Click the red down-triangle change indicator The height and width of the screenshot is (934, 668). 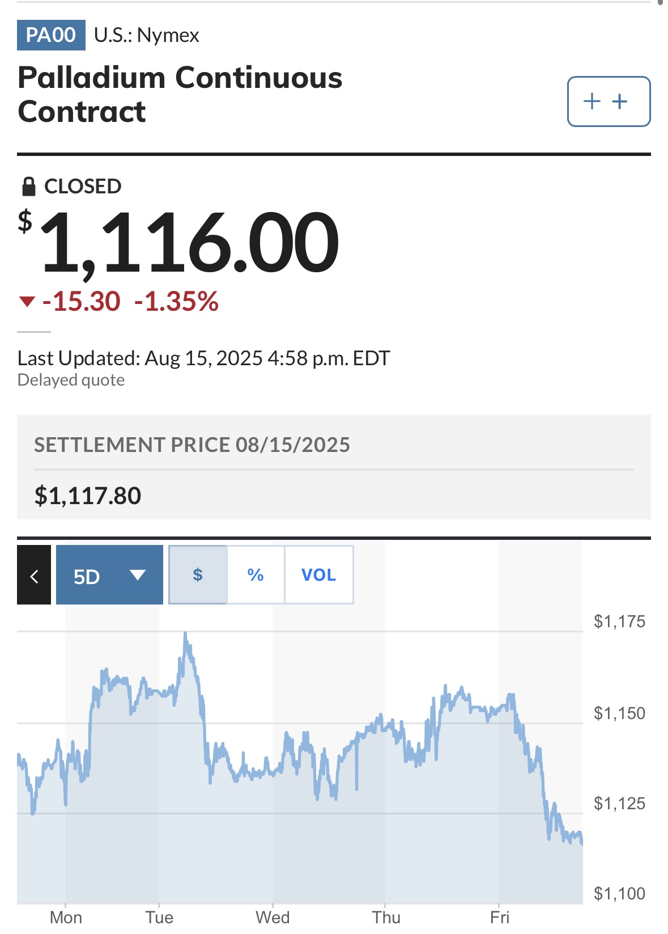tap(27, 301)
